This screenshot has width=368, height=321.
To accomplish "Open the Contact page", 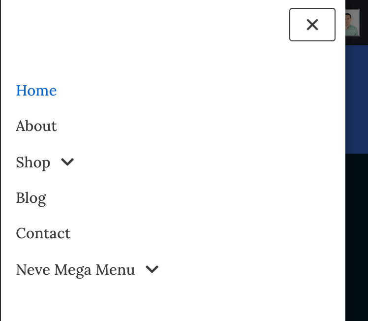I will (x=43, y=233).
